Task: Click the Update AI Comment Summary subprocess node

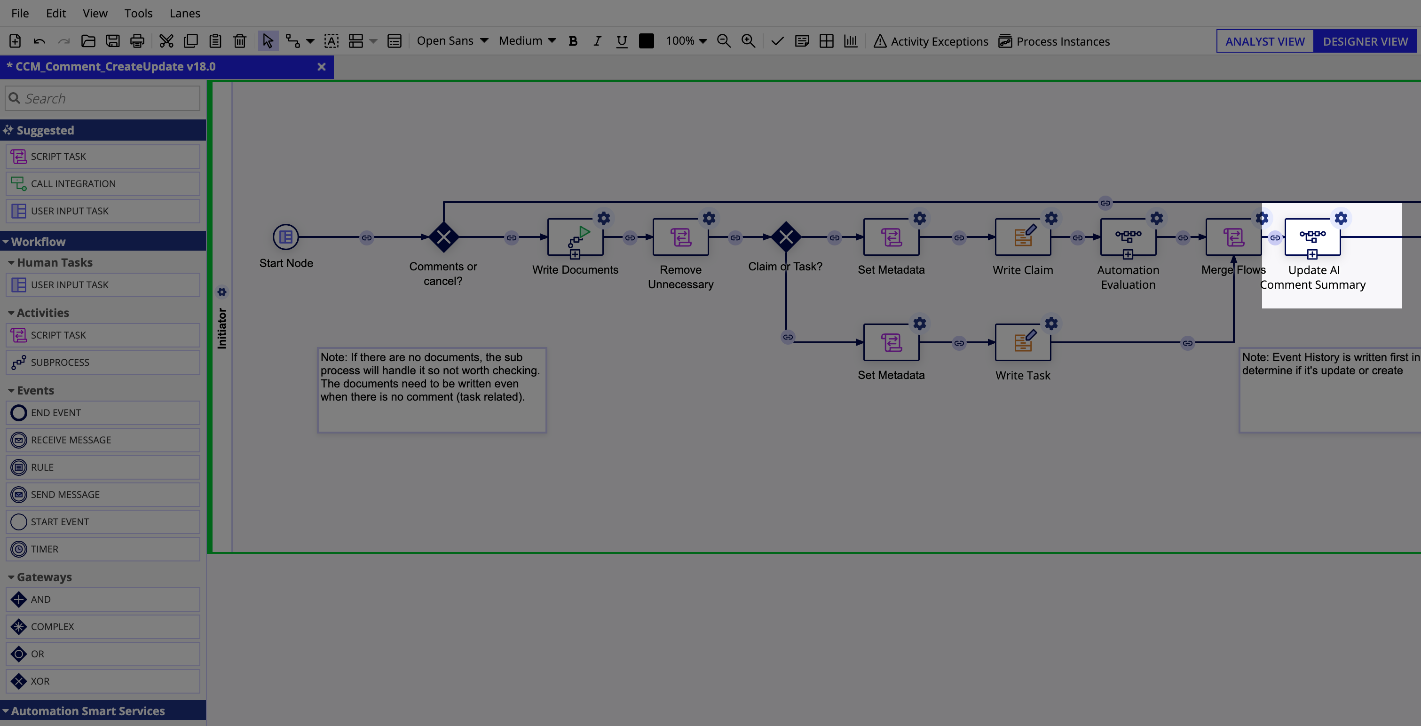Action: pos(1312,237)
